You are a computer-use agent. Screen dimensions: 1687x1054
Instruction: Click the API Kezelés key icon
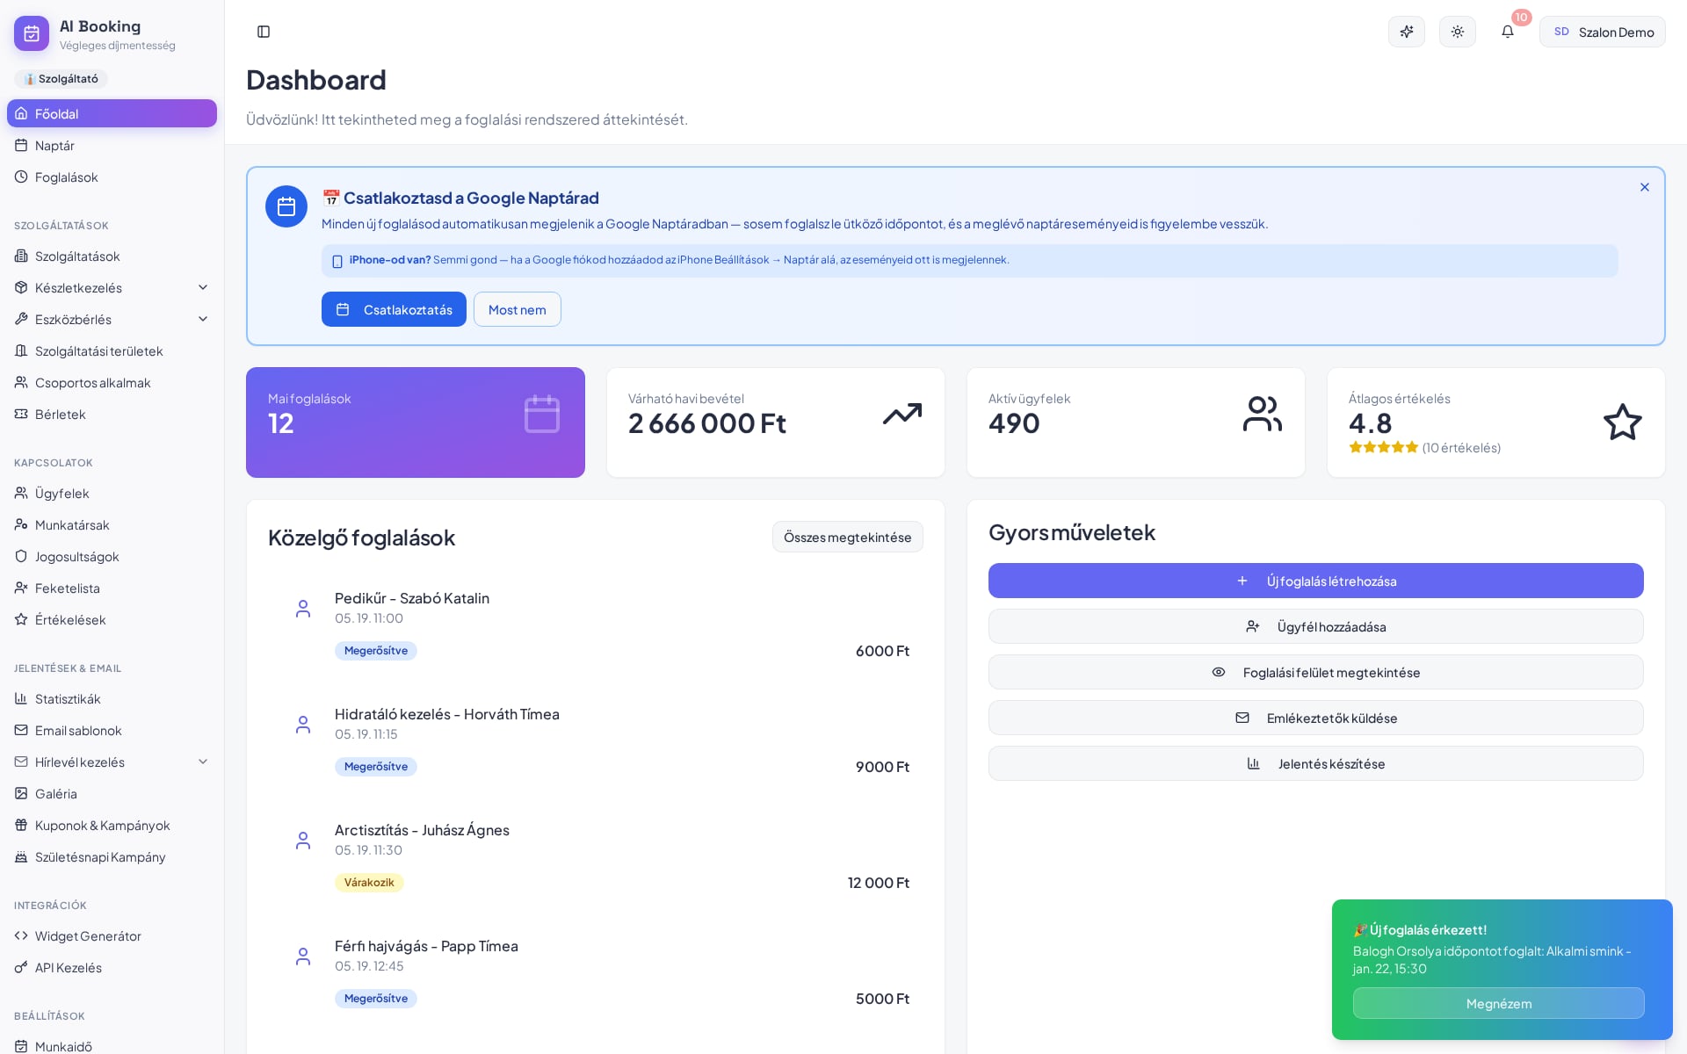point(21,967)
